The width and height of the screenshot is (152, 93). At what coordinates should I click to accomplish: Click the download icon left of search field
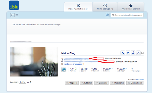(x=107, y=15)
